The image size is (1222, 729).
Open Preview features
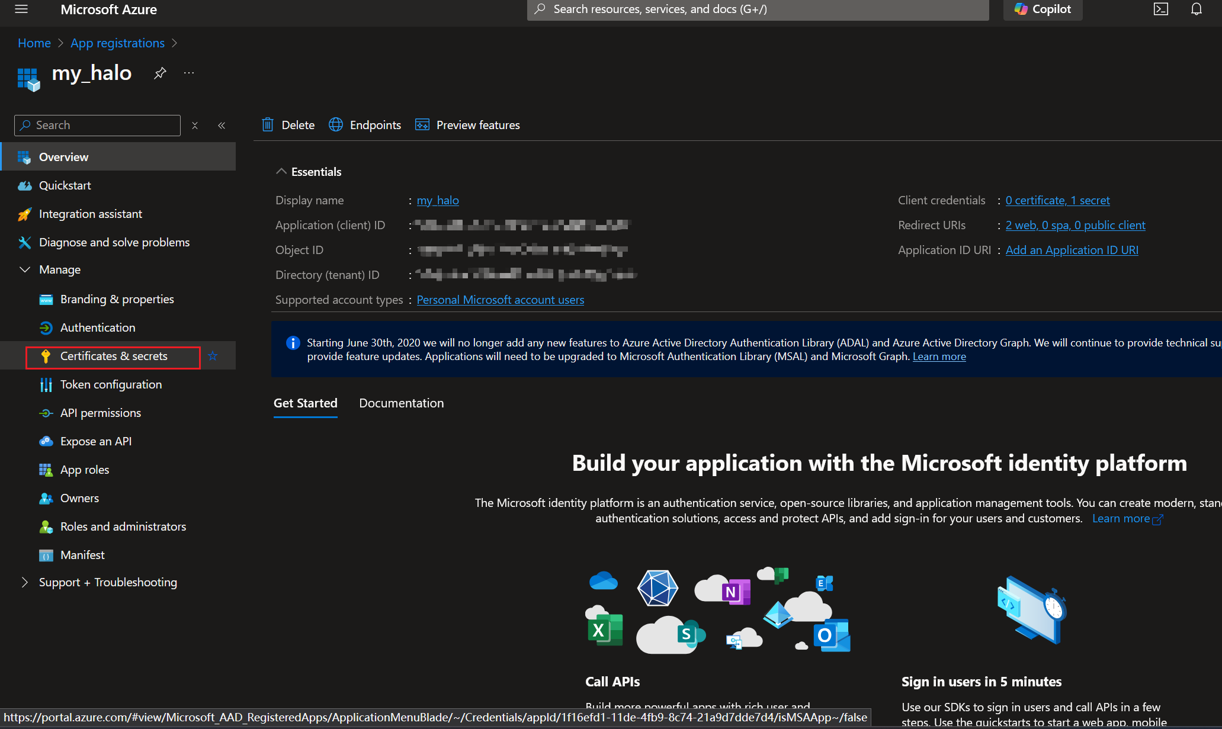pos(467,125)
